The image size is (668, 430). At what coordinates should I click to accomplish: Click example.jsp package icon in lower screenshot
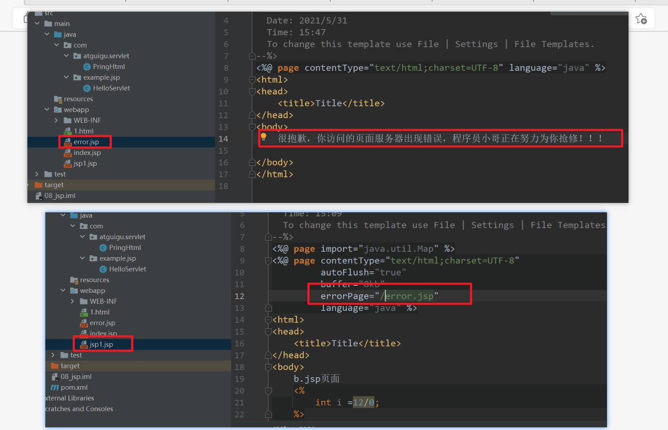coord(93,258)
